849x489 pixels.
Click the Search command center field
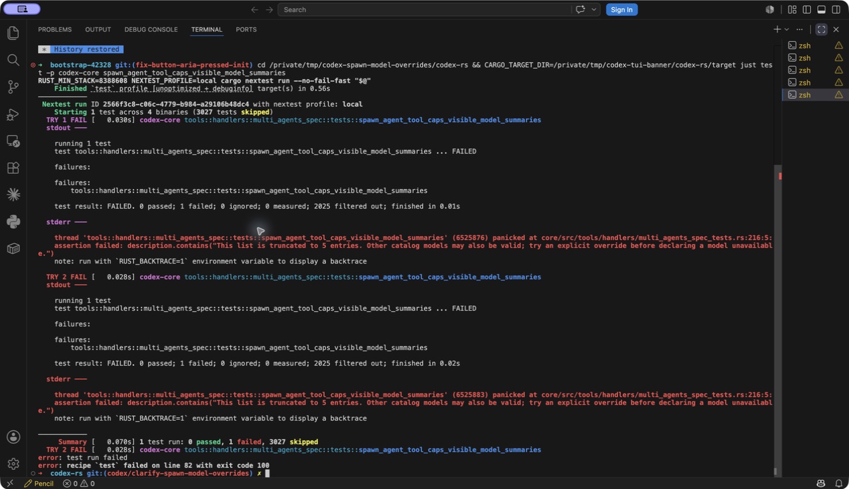click(424, 10)
